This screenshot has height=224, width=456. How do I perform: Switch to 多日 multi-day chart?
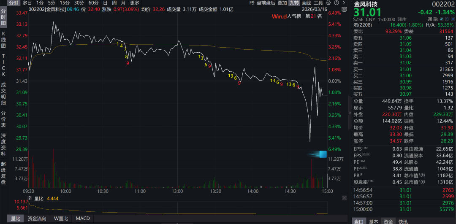[27, 3]
